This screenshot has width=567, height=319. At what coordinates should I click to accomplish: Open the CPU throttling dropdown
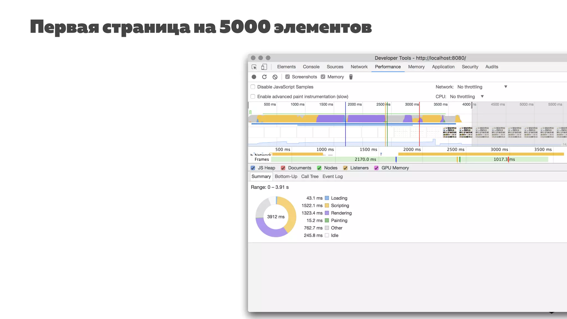click(x=467, y=96)
